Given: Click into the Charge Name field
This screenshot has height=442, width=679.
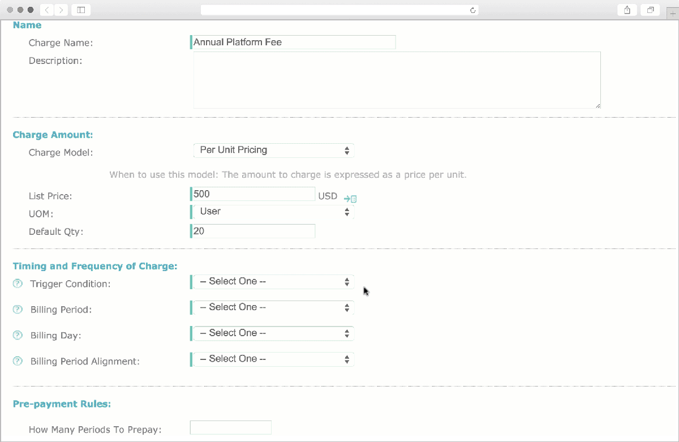Looking at the screenshot, I should (x=293, y=42).
